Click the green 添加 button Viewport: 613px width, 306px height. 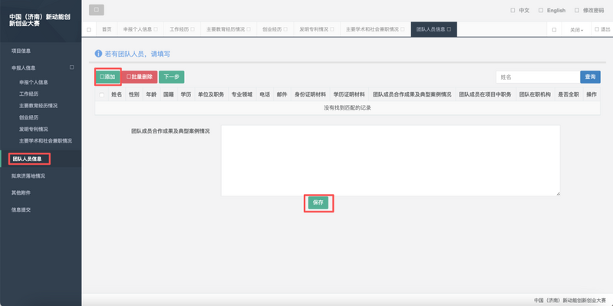click(107, 77)
